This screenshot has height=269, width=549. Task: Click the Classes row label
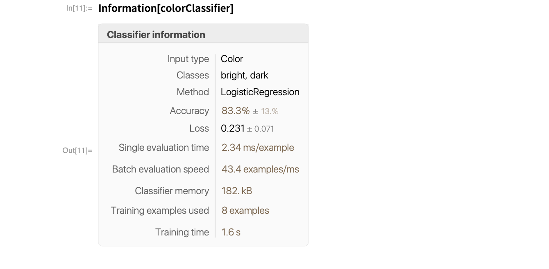coord(193,75)
